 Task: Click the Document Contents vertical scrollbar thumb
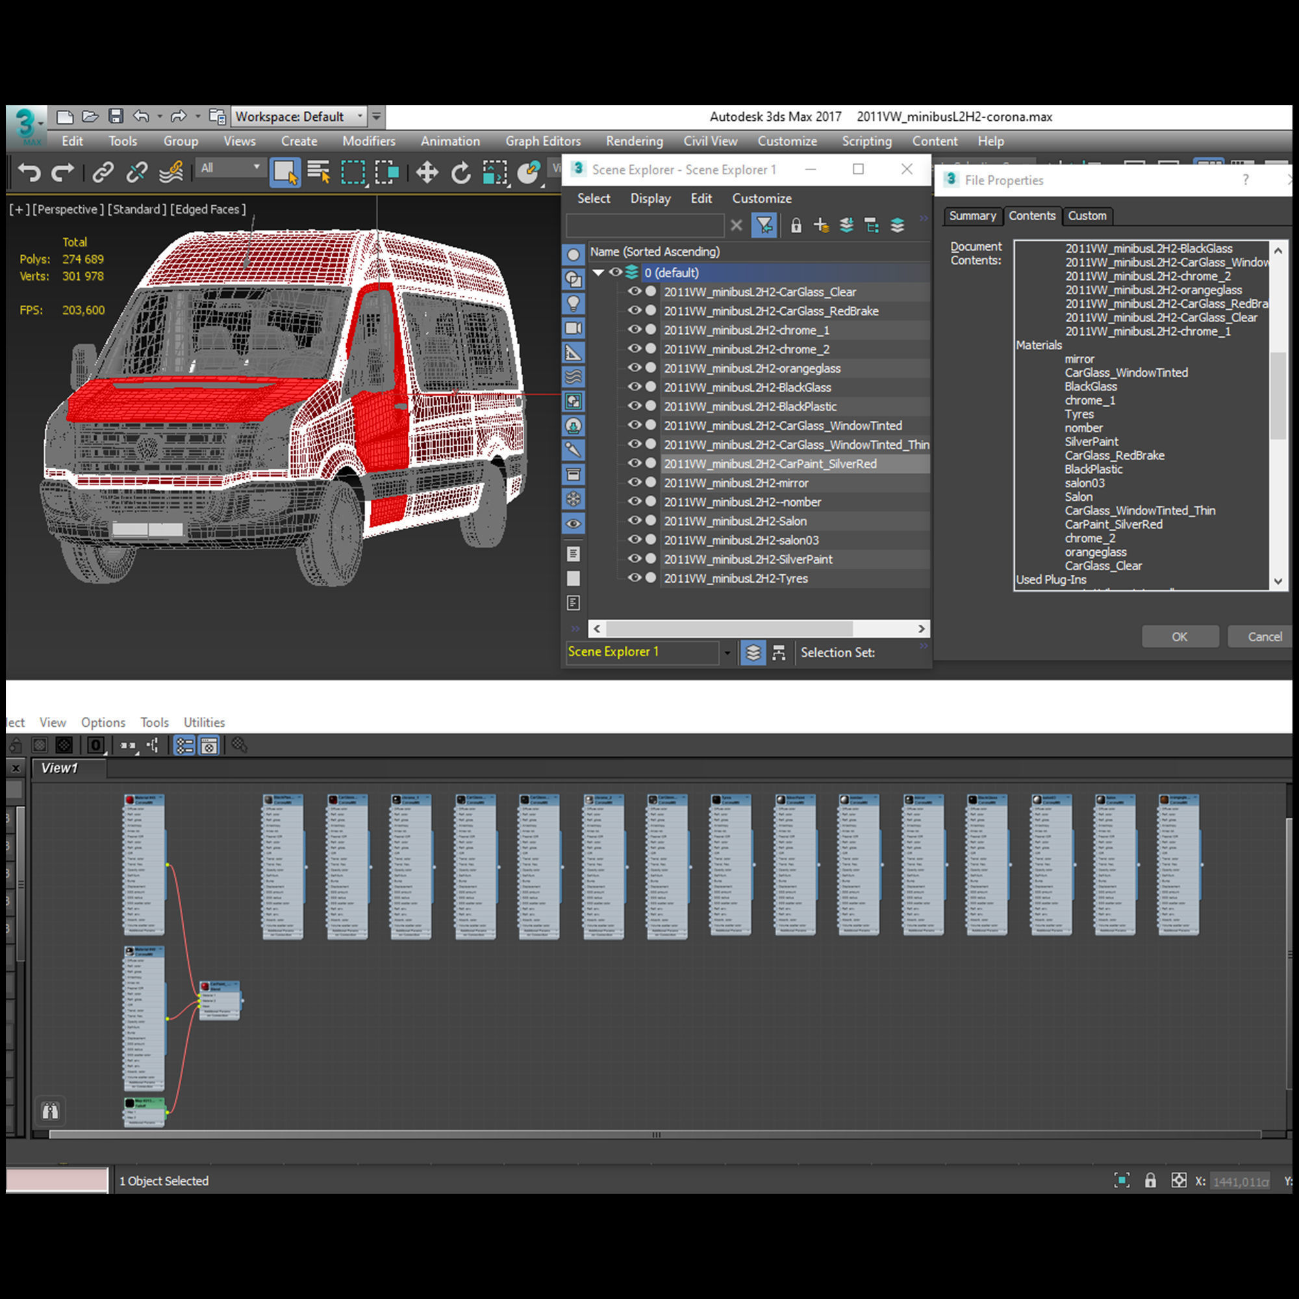pyautogui.click(x=1278, y=396)
